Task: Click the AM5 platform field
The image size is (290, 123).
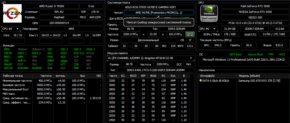Action: [71, 29]
